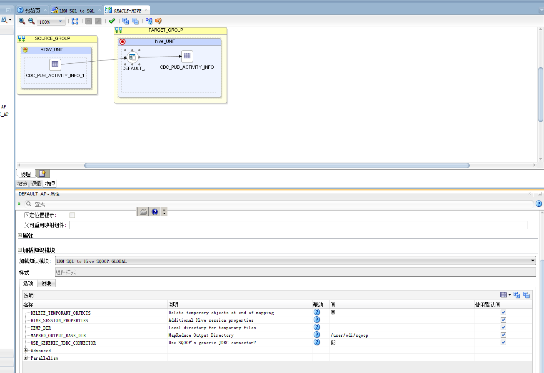Select the DEFAULT_AP access point node

coord(133,57)
